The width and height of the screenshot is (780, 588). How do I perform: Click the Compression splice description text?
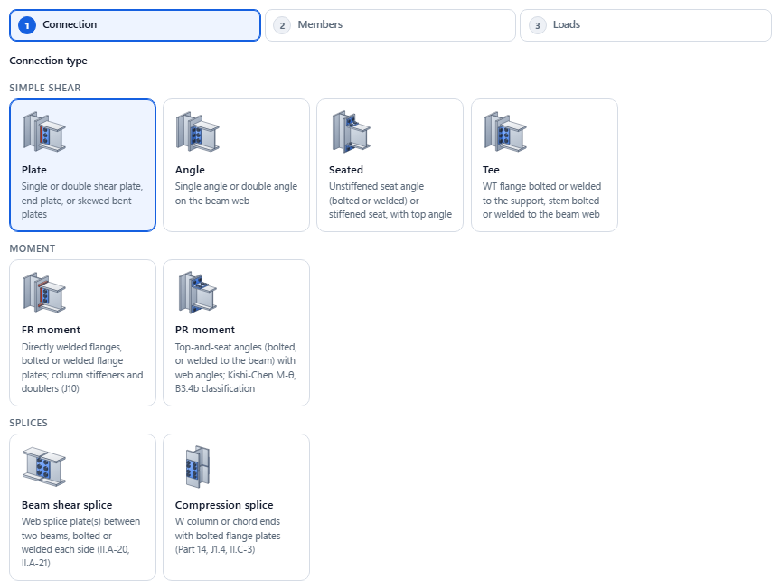(x=228, y=536)
